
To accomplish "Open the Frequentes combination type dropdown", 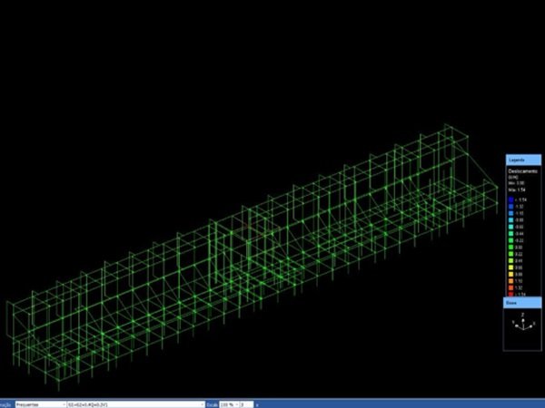I will click(41, 403).
